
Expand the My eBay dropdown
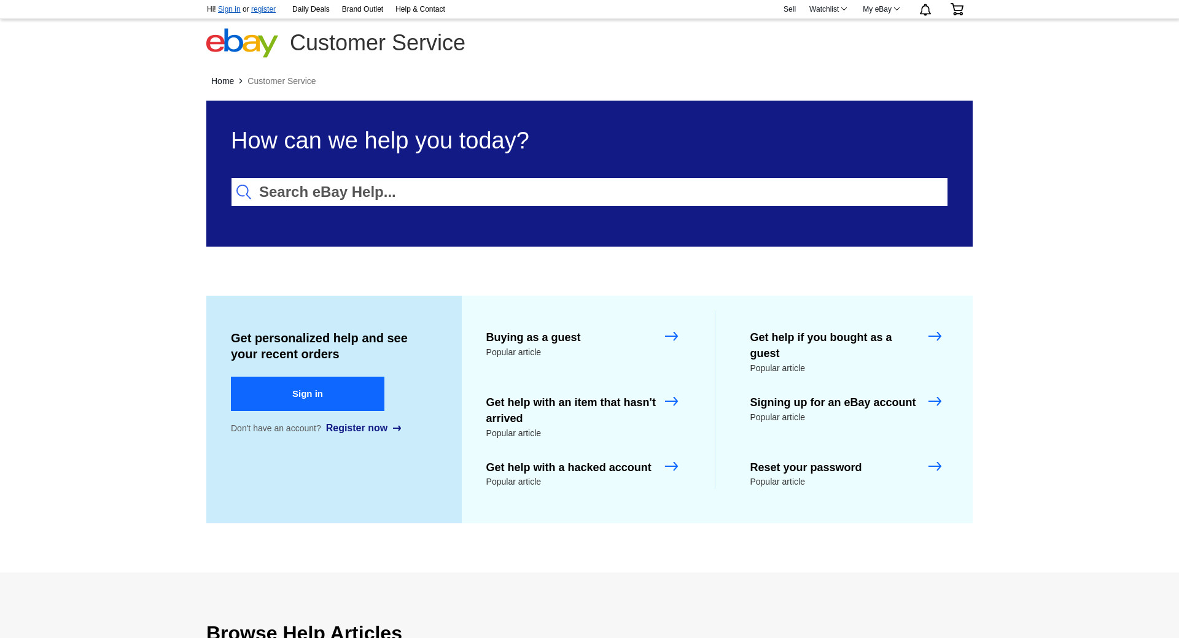[881, 9]
